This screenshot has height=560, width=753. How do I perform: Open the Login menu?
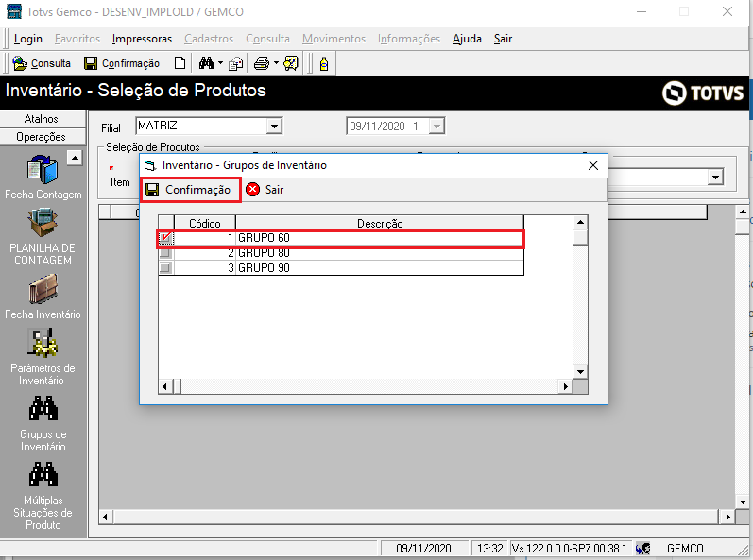tap(27, 39)
